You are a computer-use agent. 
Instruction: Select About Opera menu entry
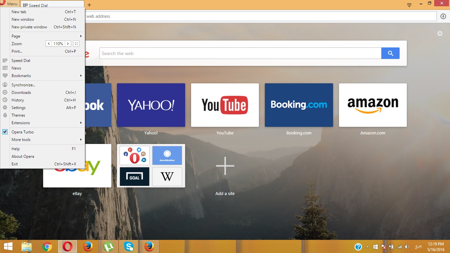[43, 156]
